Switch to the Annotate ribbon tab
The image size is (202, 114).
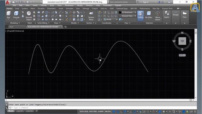coord(69,9)
